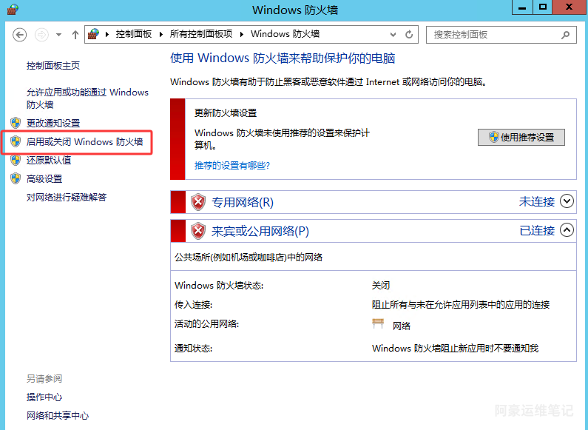Click shield icon beside 更改通知设置
This screenshot has width=588, height=430.
(x=16, y=123)
